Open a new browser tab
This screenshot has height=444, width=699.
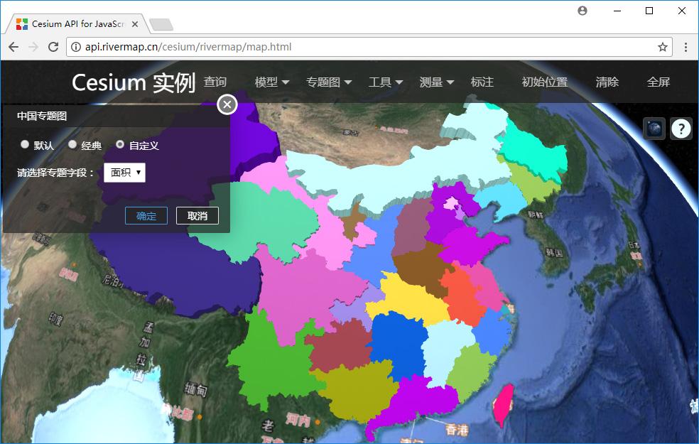coord(161,25)
